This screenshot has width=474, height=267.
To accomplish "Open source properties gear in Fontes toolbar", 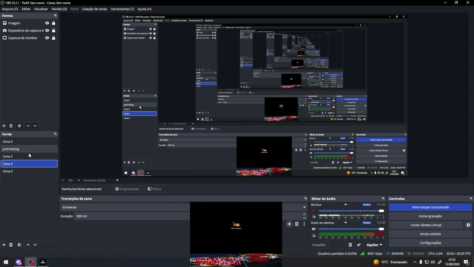I will tap(20, 126).
